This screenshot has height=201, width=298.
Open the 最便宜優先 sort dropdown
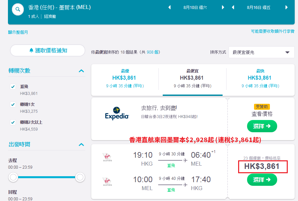click(262, 52)
